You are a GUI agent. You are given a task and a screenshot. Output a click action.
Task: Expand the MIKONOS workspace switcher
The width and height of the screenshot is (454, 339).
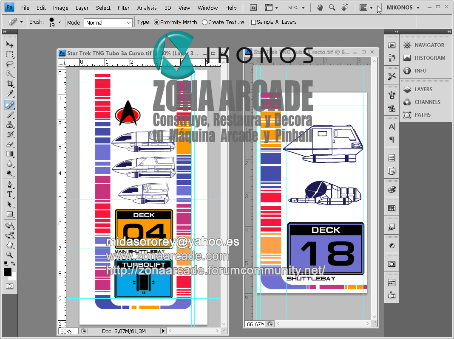click(403, 8)
